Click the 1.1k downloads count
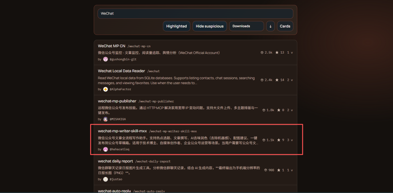 270,140
